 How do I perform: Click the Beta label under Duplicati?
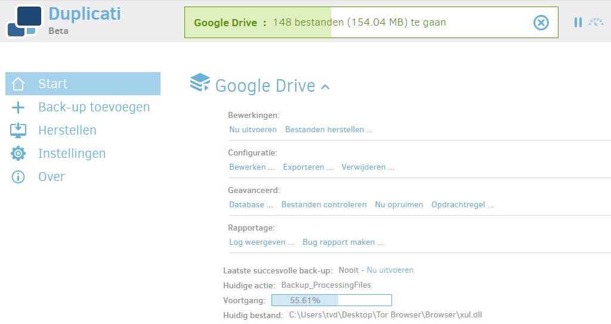point(58,31)
